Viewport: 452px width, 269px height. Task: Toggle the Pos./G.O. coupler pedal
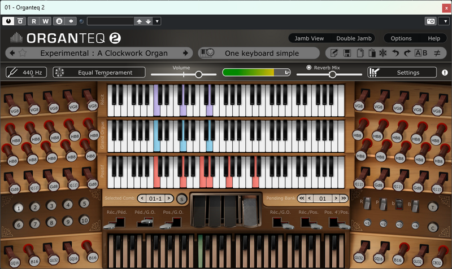click(x=171, y=223)
